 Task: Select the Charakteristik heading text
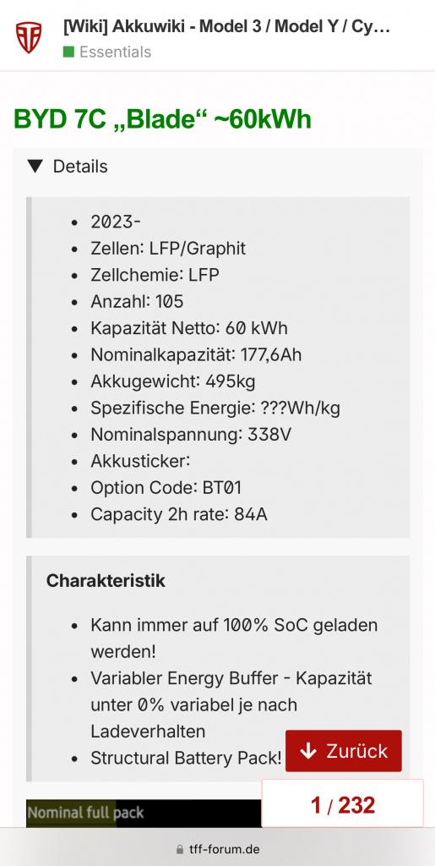(106, 580)
